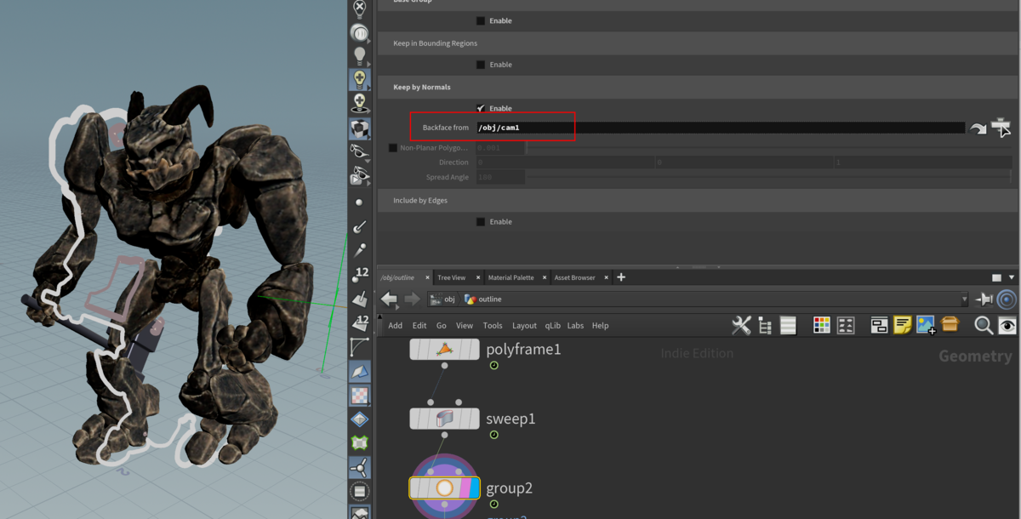Image resolution: width=1021 pixels, height=519 pixels.
Task: Click the brown cardboard box subnet icon
Action: [950, 324]
